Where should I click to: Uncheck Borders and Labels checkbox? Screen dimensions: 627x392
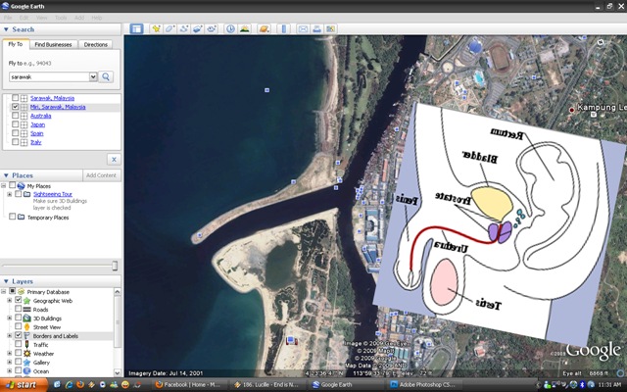(18, 335)
